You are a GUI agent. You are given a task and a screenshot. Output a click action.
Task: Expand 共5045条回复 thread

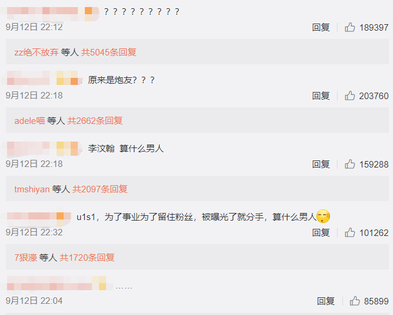click(x=108, y=52)
